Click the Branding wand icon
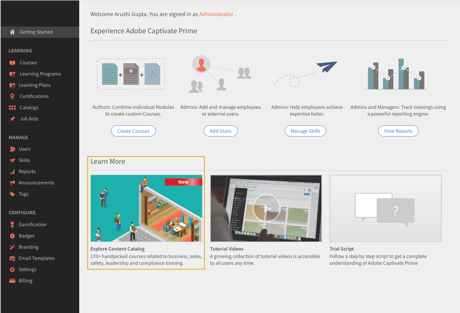Image resolution: width=460 pixels, height=313 pixels. pyautogui.click(x=12, y=247)
